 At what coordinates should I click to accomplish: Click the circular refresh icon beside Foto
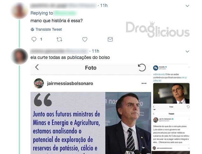click(142, 67)
